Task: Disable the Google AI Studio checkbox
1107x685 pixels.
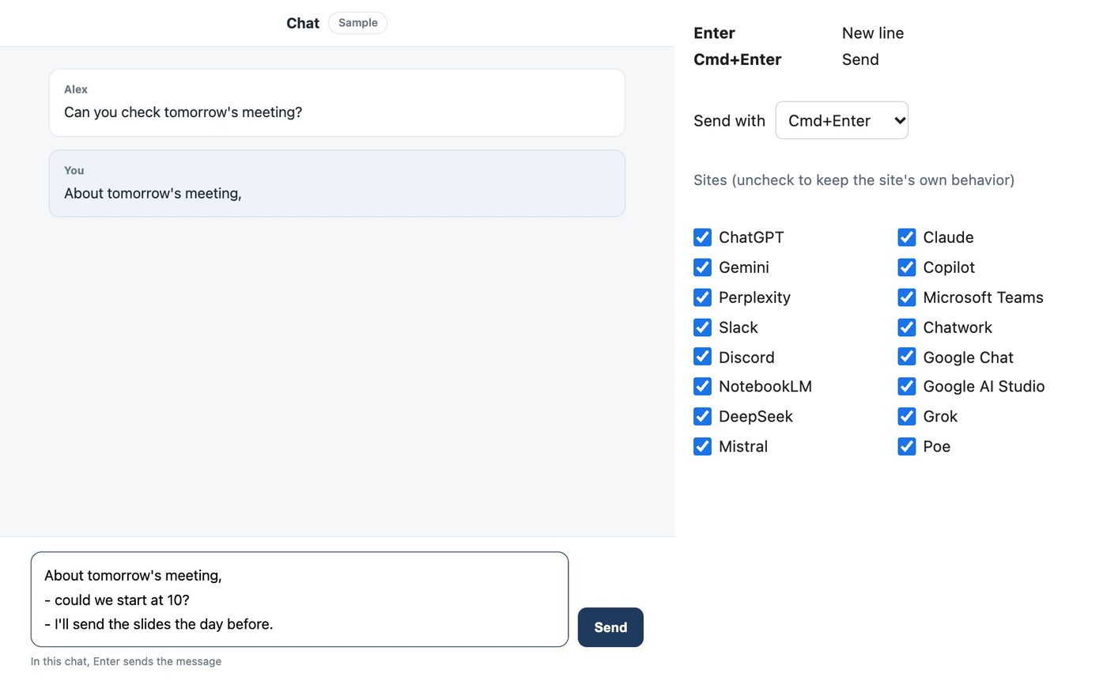Action: click(x=907, y=387)
